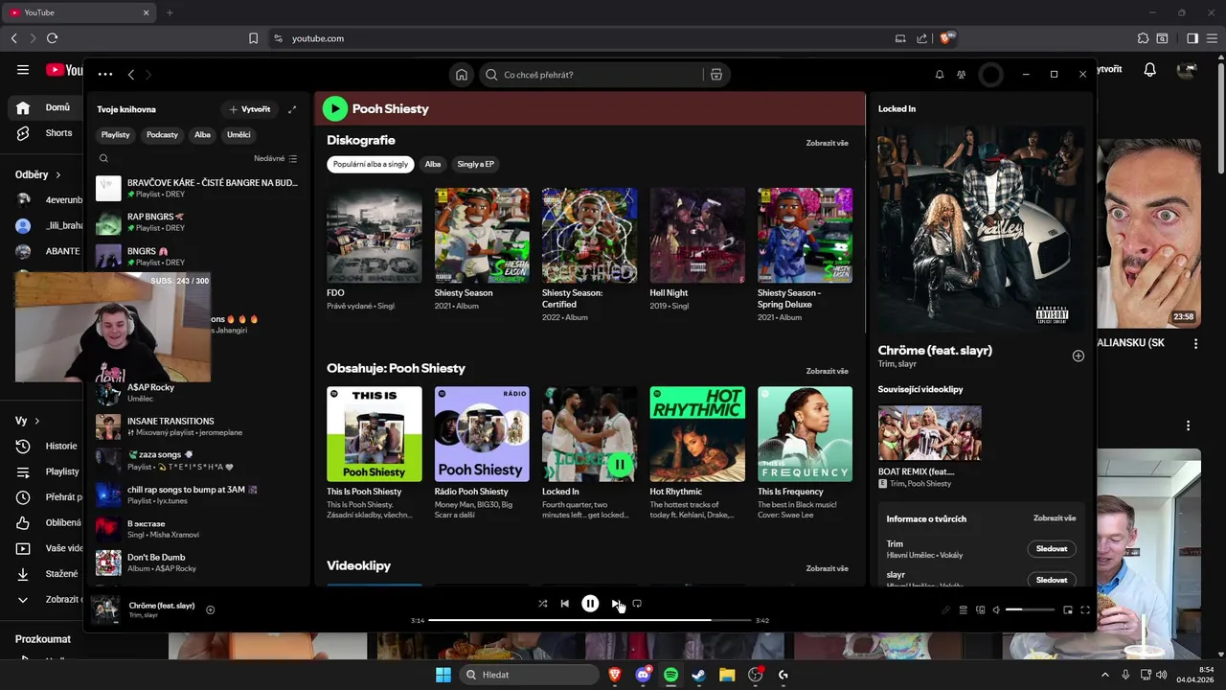This screenshot has width=1226, height=690.
Task: Open BRAVČOVE KÁRE playlist in library
Action: tap(200, 188)
